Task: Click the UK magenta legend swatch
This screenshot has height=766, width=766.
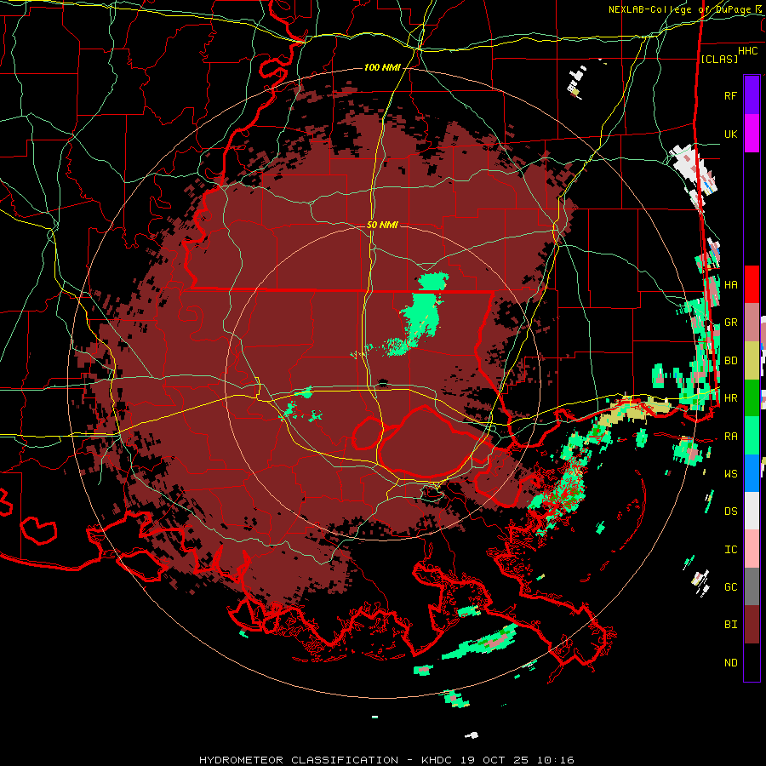Action: pos(752,134)
